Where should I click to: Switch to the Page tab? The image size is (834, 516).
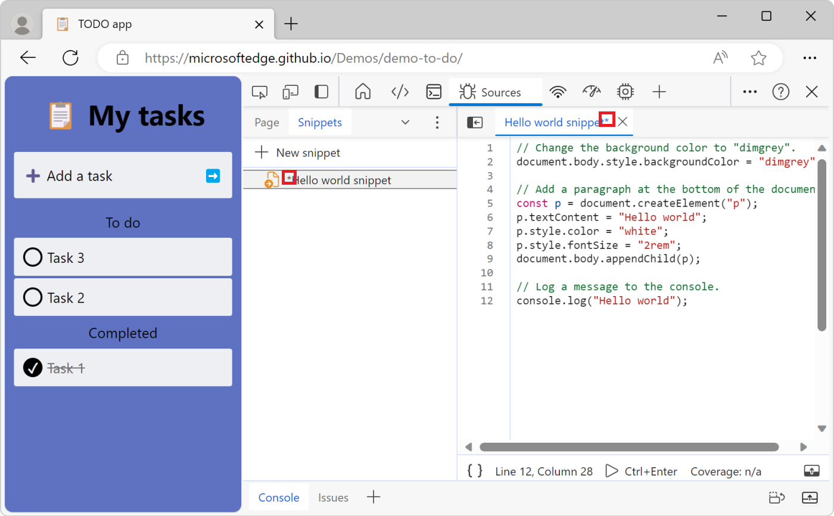click(266, 122)
